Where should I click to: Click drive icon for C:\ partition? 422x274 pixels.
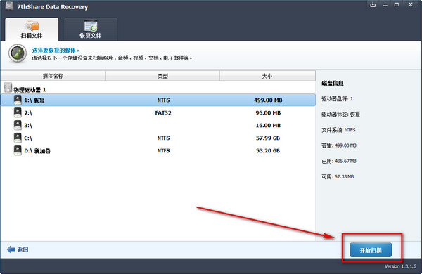tap(18, 138)
